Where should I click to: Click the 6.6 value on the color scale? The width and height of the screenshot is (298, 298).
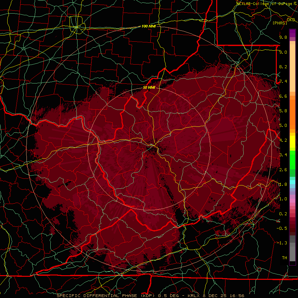tap(283, 96)
